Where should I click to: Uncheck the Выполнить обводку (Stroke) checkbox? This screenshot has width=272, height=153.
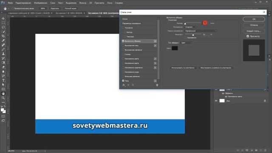coord(123,41)
